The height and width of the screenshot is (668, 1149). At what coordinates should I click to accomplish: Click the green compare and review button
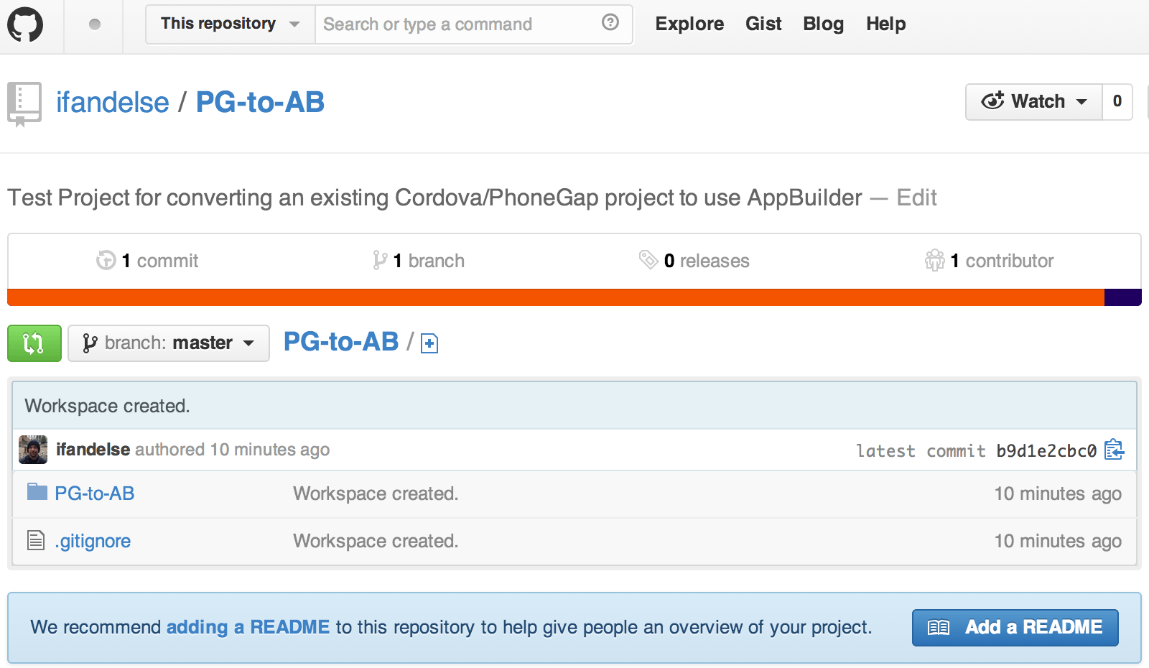coord(34,343)
